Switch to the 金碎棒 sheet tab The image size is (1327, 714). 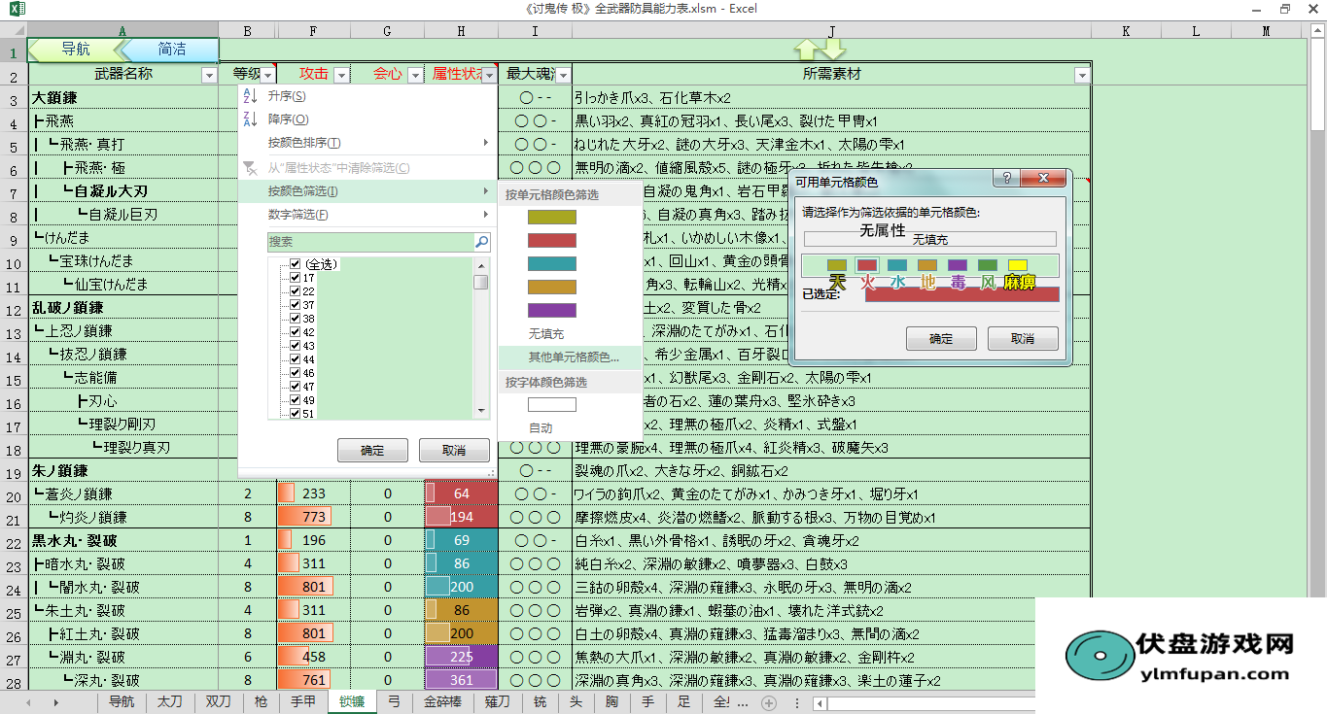click(x=442, y=701)
